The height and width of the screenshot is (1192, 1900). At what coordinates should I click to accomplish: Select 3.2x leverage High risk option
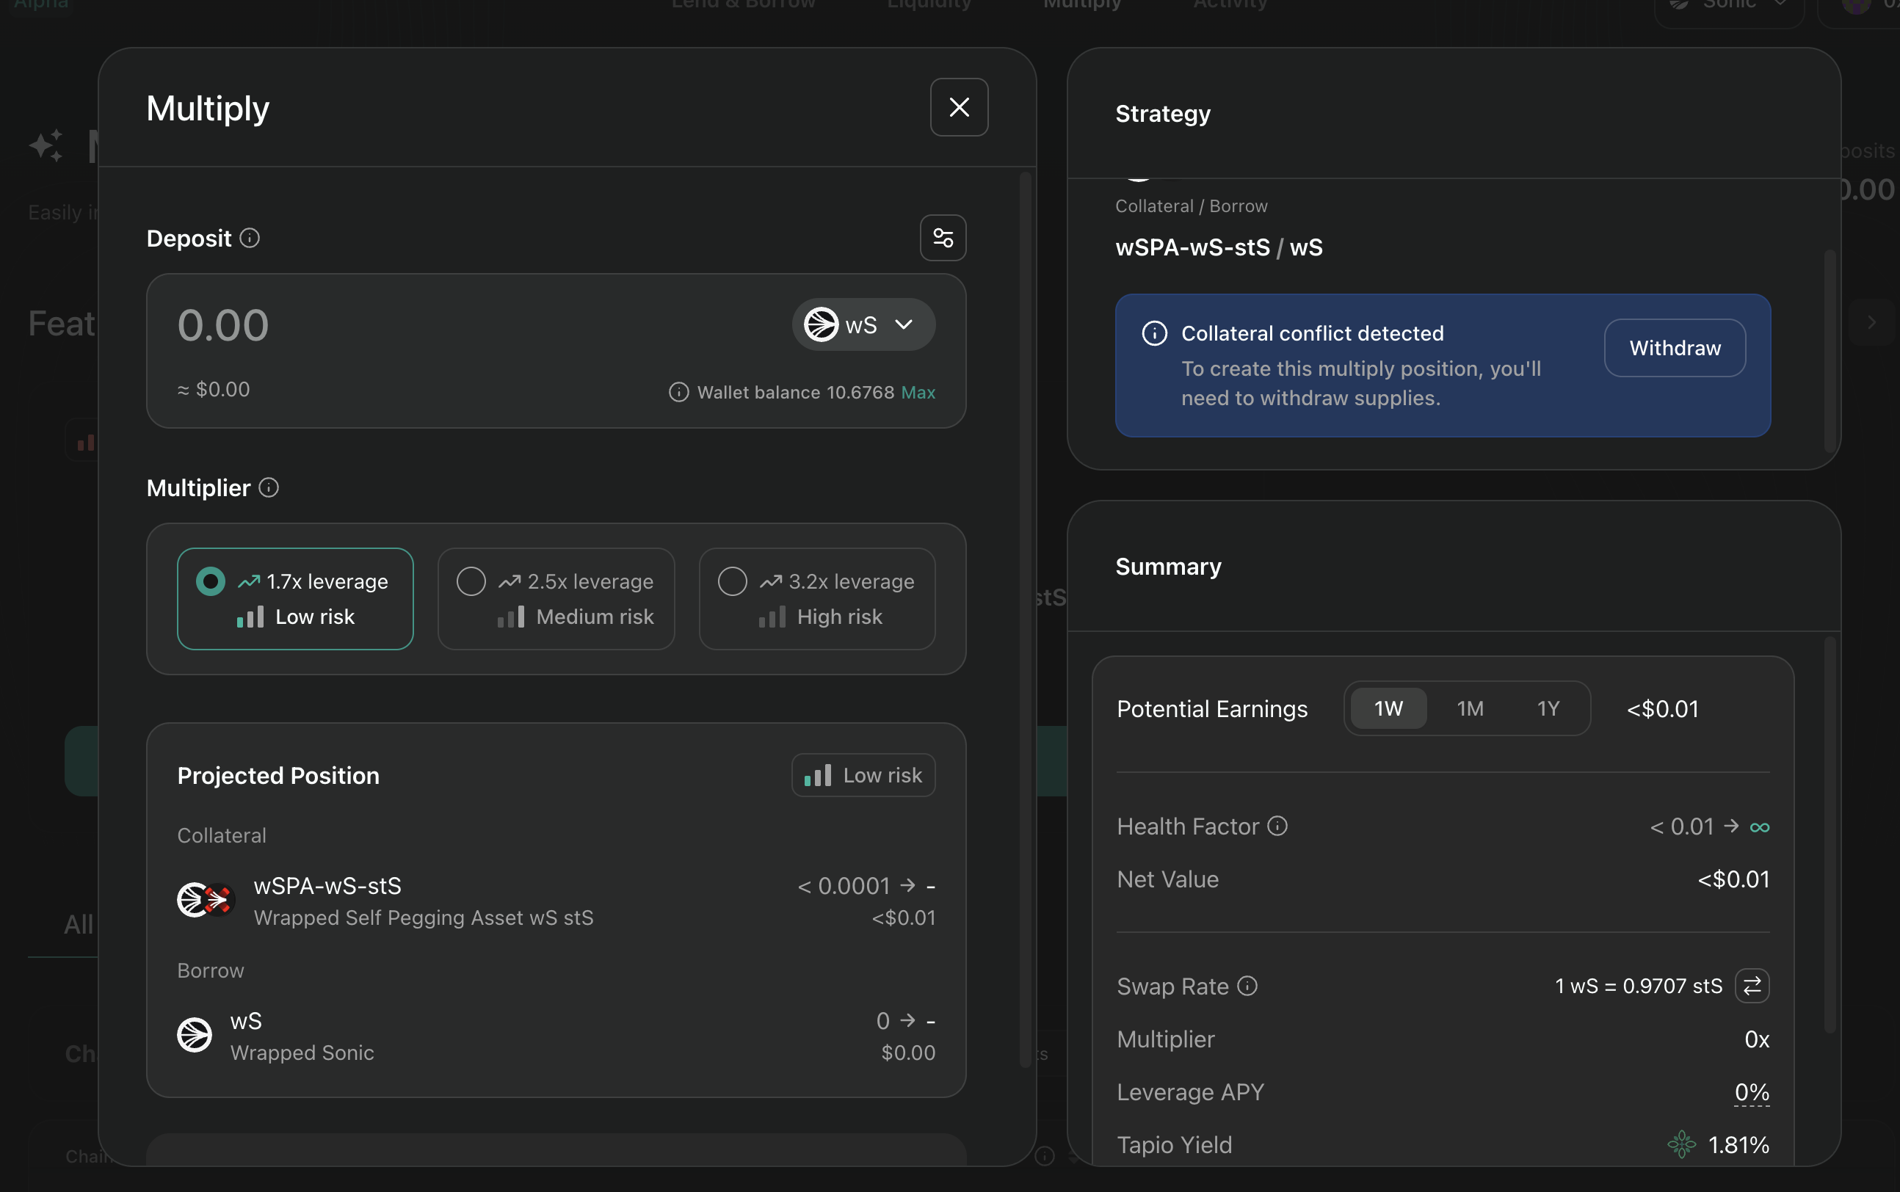pos(817,599)
